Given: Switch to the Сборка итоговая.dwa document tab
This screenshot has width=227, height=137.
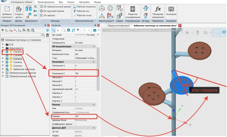Looking at the screenshot, I should pyautogui.click(x=118, y=26).
